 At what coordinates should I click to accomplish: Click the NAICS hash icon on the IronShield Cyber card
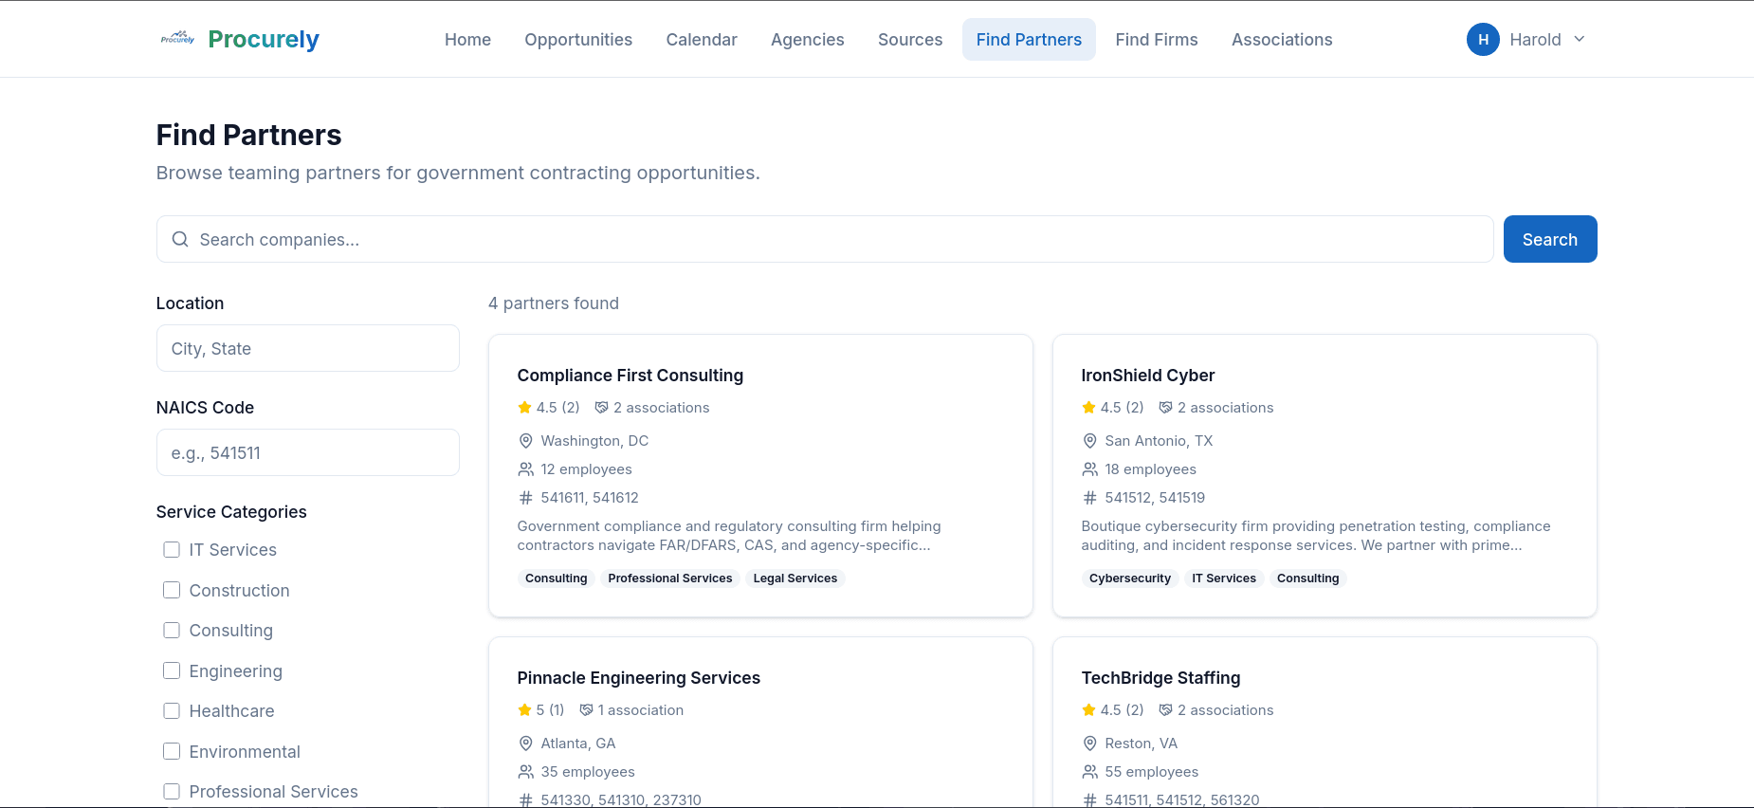1088,497
